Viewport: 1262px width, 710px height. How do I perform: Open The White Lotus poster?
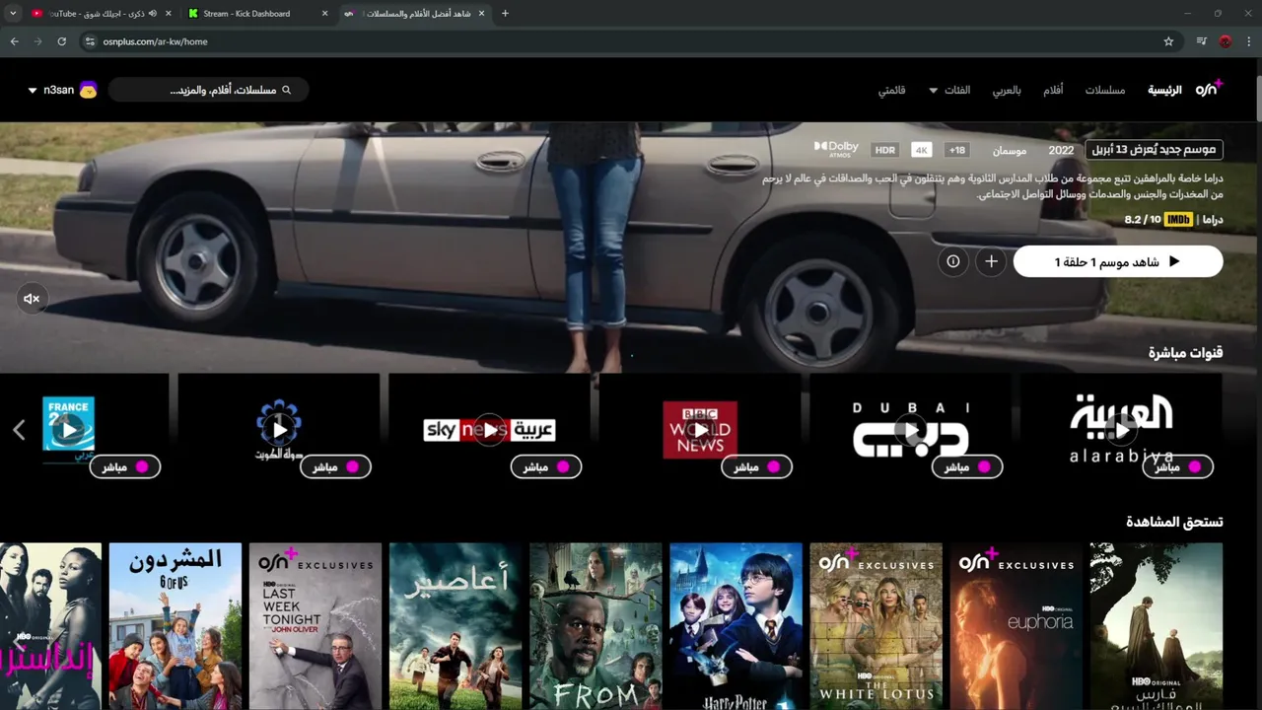point(876,626)
